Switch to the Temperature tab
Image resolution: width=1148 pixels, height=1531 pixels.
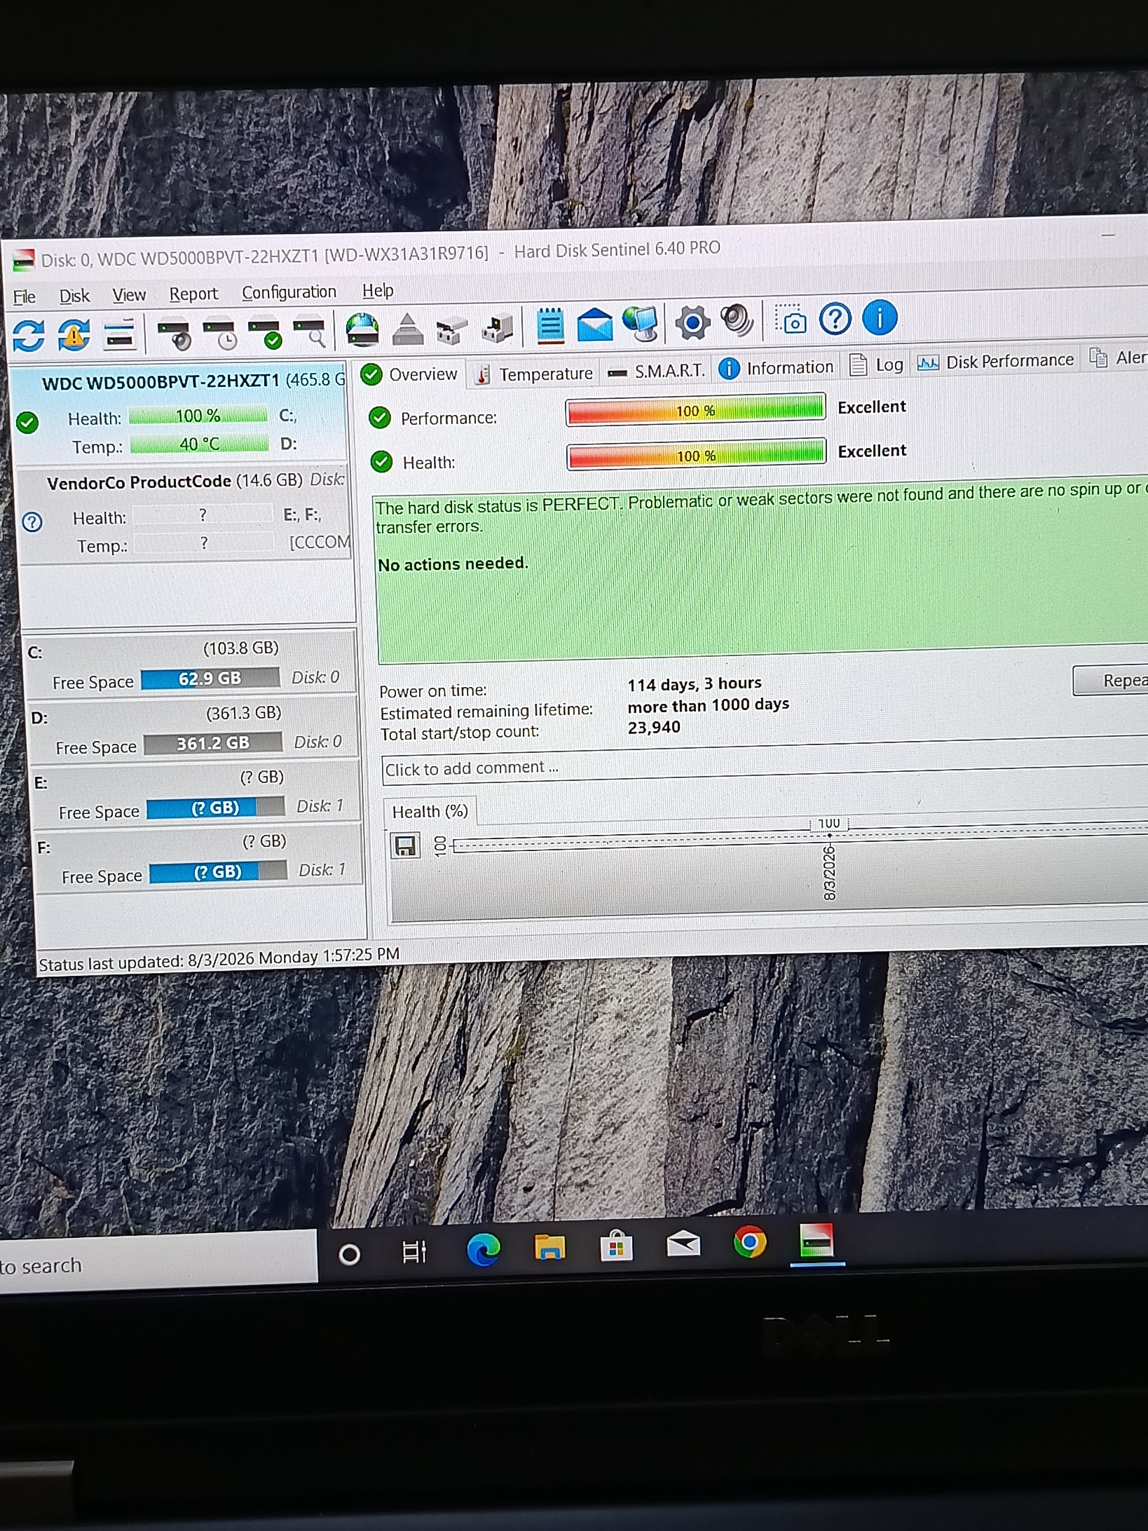click(x=535, y=374)
